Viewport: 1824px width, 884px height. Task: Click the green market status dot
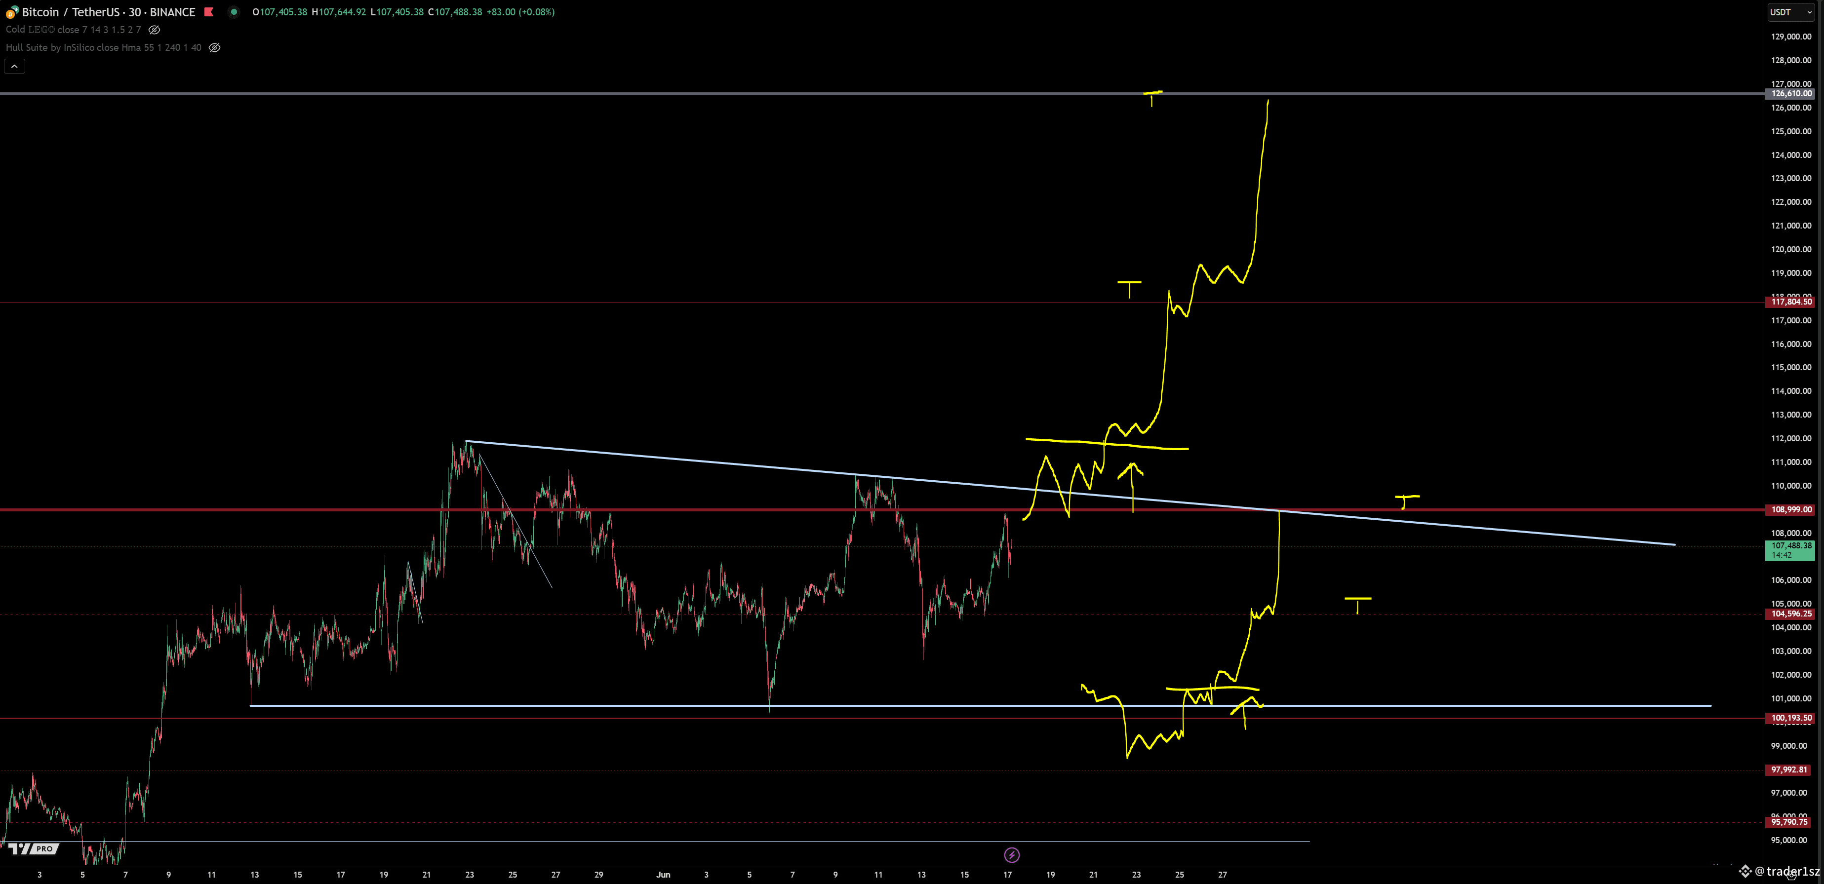tap(234, 11)
